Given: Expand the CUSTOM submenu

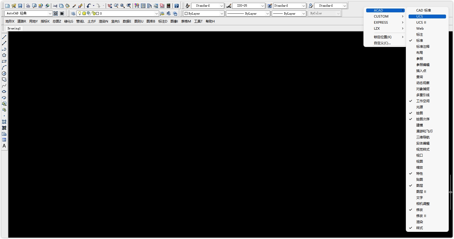Looking at the screenshot, I should [x=385, y=16].
